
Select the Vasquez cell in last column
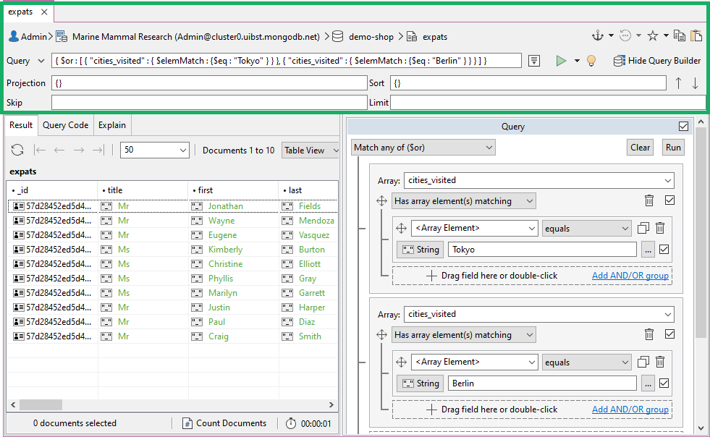(x=308, y=235)
